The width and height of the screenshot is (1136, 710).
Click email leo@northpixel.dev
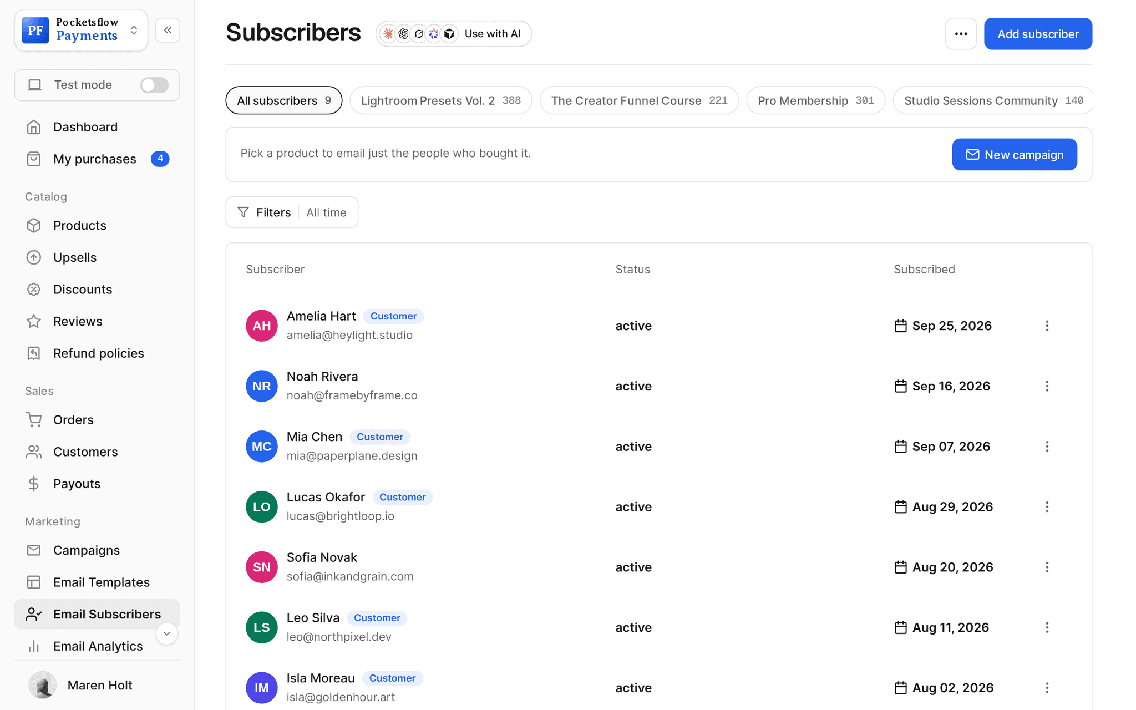pyautogui.click(x=339, y=637)
